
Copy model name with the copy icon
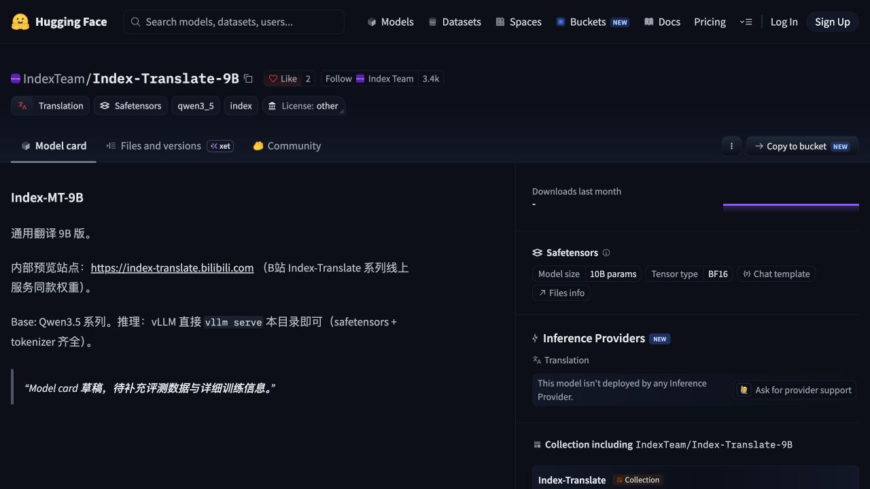(x=248, y=79)
